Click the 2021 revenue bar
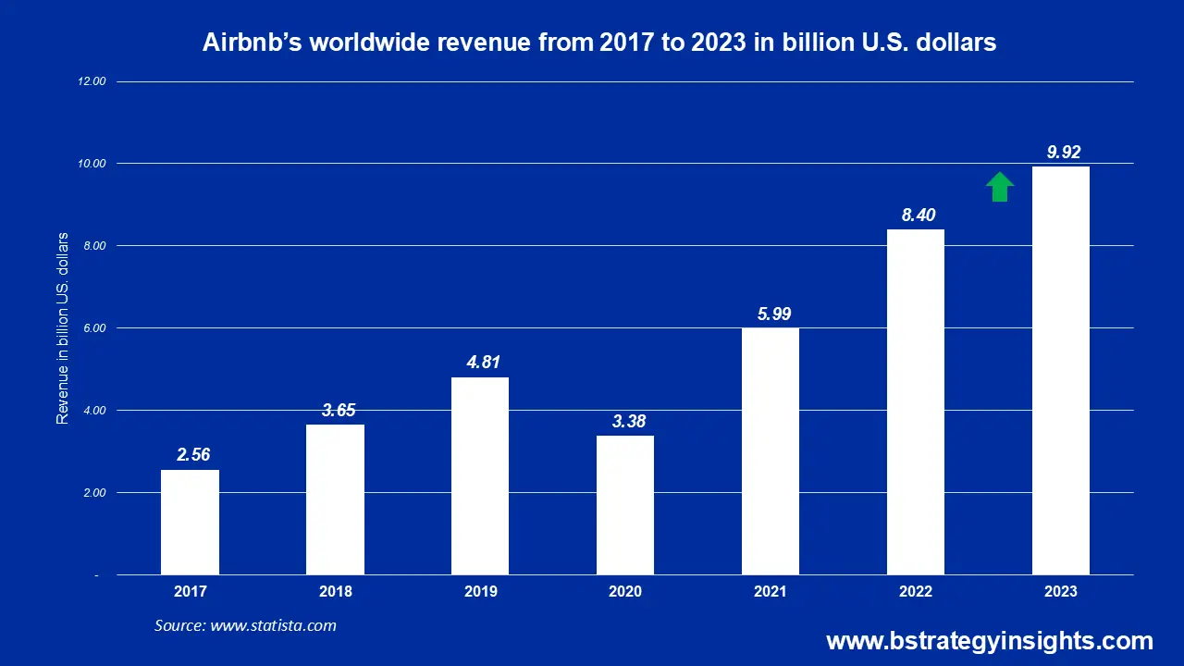1184x666 pixels. click(x=770, y=451)
